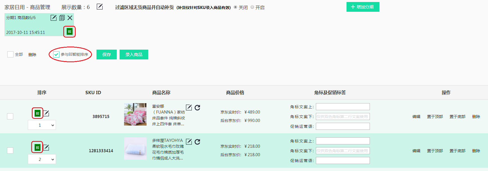Click 置于顶部 link for SKU 1281333414
Viewport: 488px width, 171px height.
point(435,151)
